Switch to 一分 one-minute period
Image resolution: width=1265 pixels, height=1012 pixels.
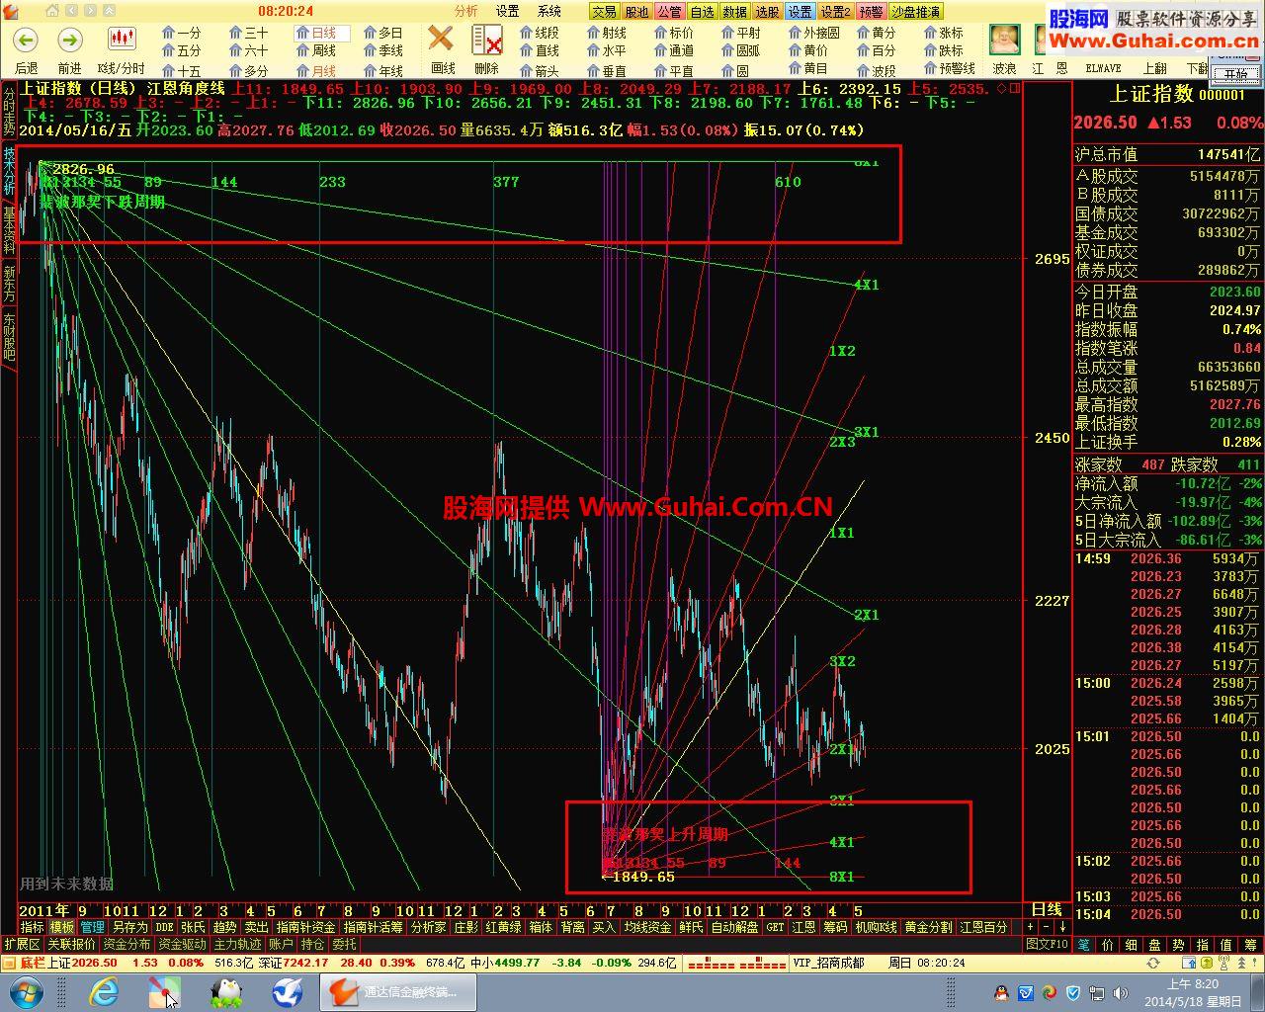point(181,33)
